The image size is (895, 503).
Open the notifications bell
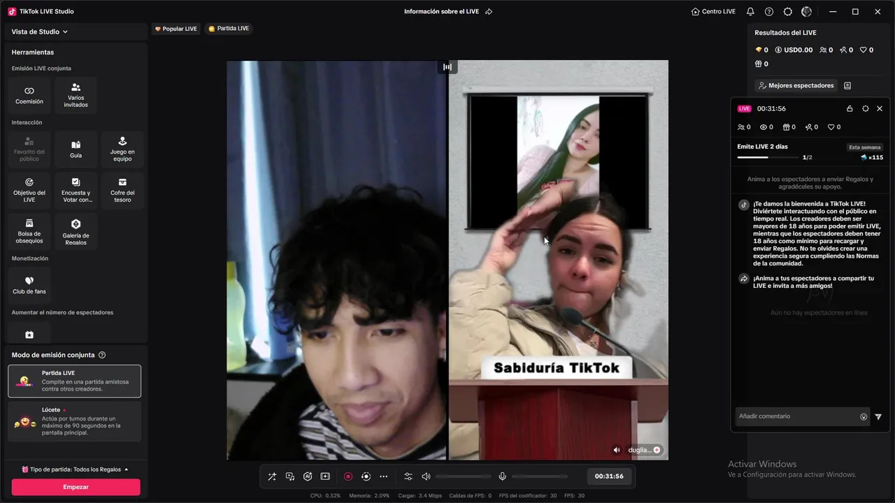pos(750,12)
